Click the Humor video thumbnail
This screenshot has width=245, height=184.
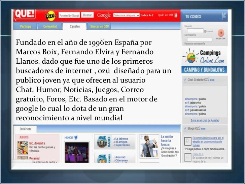coord(77,152)
